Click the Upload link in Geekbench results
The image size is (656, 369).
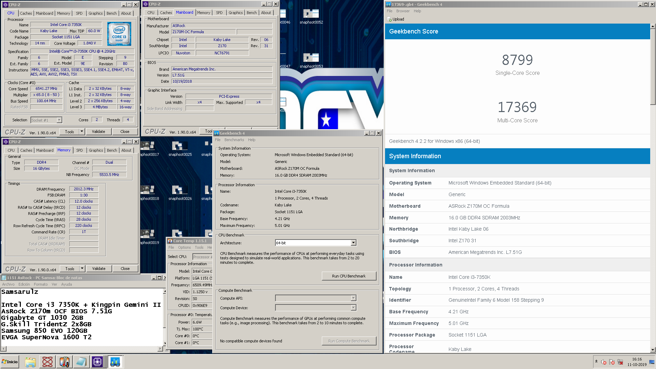pyautogui.click(x=398, y=19)
